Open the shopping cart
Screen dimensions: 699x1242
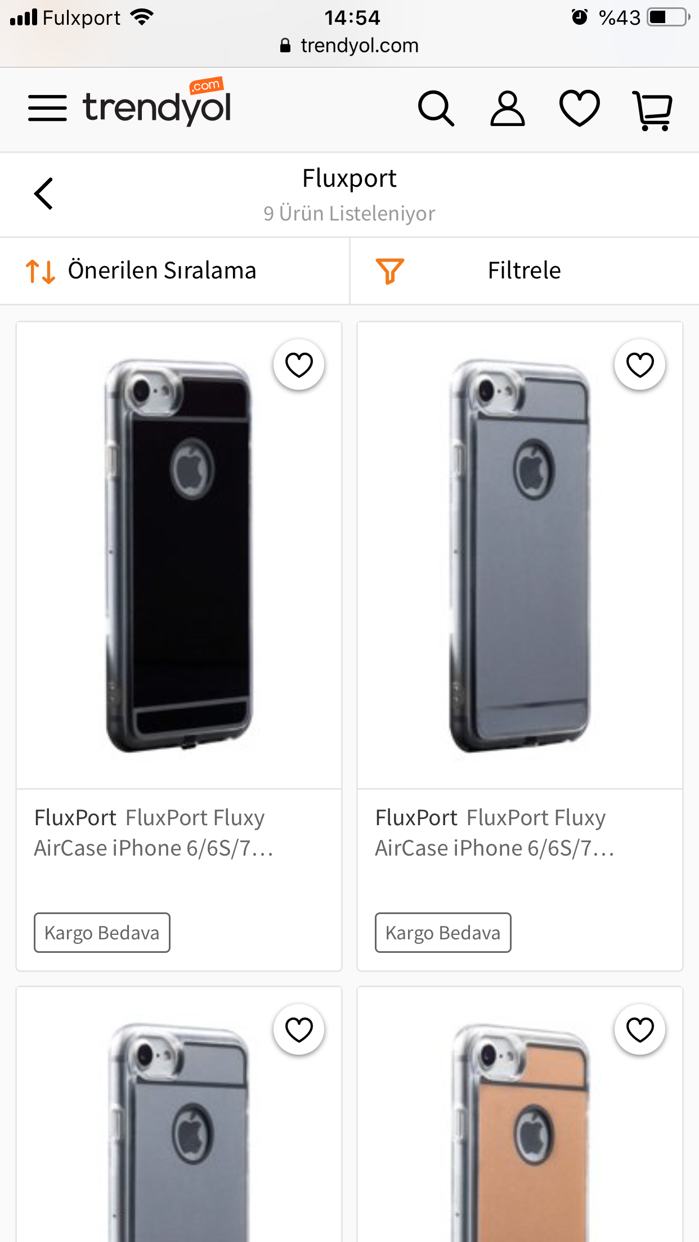(x=653, y=110)
